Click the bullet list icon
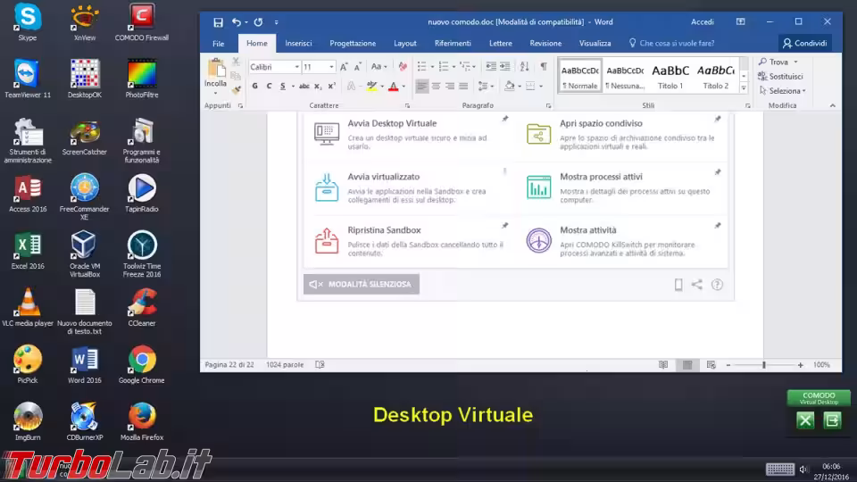Screen dimensions: 857x482 pyautogui.click(x=421, y=66)
